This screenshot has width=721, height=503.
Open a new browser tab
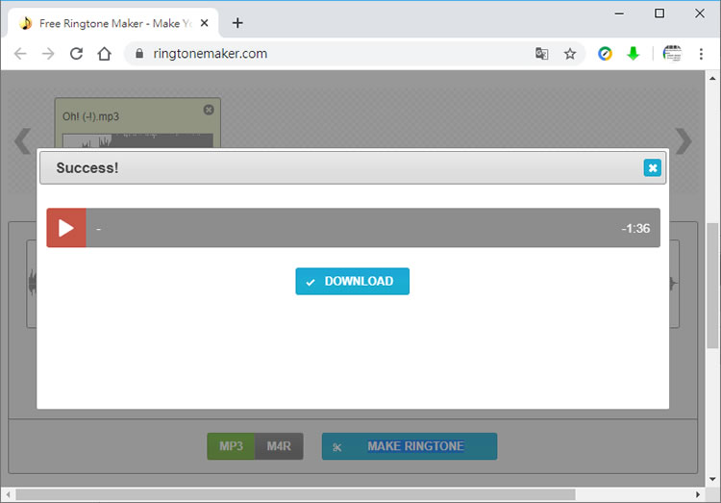237,23
